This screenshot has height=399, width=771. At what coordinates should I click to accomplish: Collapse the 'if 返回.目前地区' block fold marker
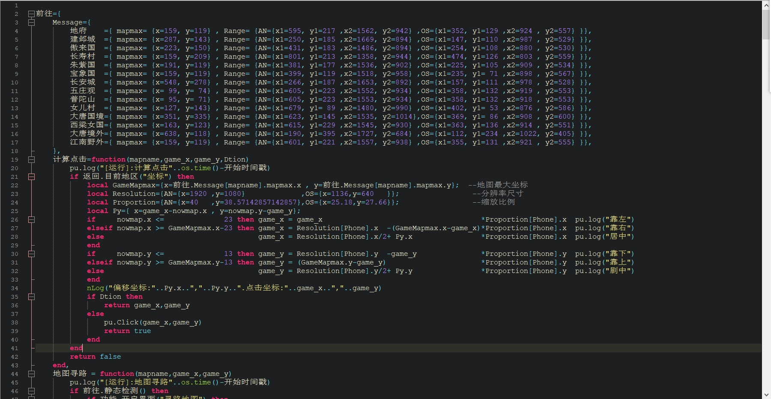coord(31,177)
